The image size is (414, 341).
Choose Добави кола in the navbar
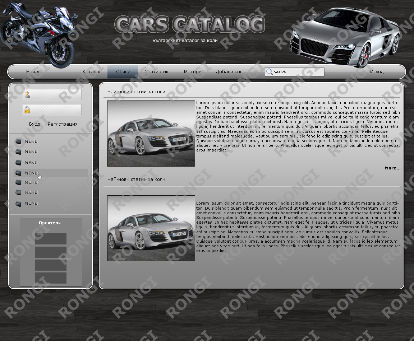pos(230,72)
